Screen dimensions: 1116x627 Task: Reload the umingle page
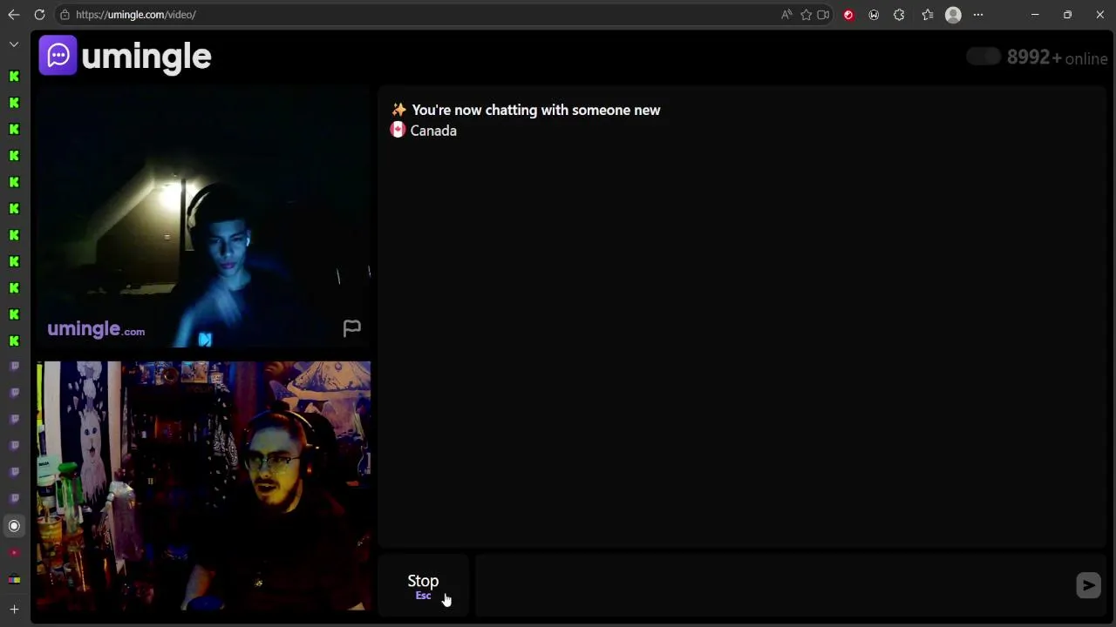[x=39, y=15]
